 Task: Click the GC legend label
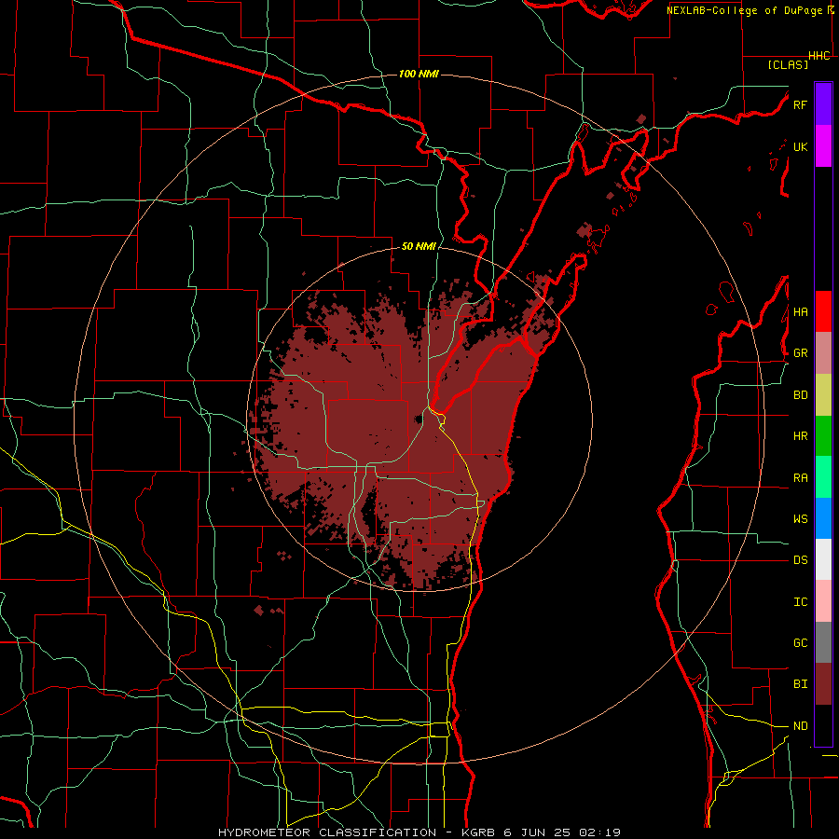click(x=800, y=643)
